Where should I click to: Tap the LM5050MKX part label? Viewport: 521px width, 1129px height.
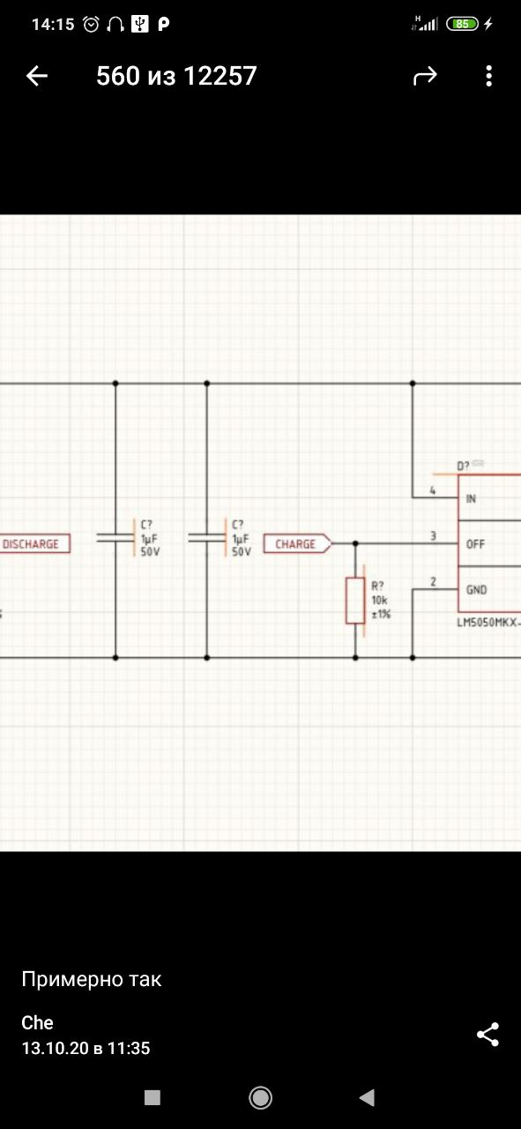(488, 624)
